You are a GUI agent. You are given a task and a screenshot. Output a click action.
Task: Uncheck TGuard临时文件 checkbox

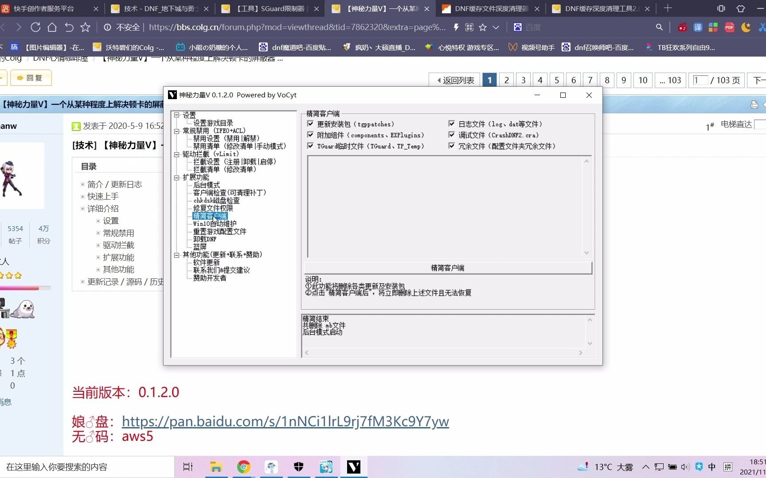310,146
